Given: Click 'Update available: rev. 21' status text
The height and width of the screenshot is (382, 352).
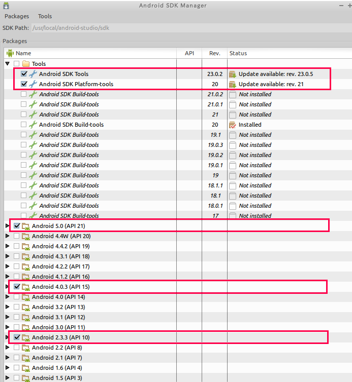Looking at the screenshot, I should coord(271,84).
